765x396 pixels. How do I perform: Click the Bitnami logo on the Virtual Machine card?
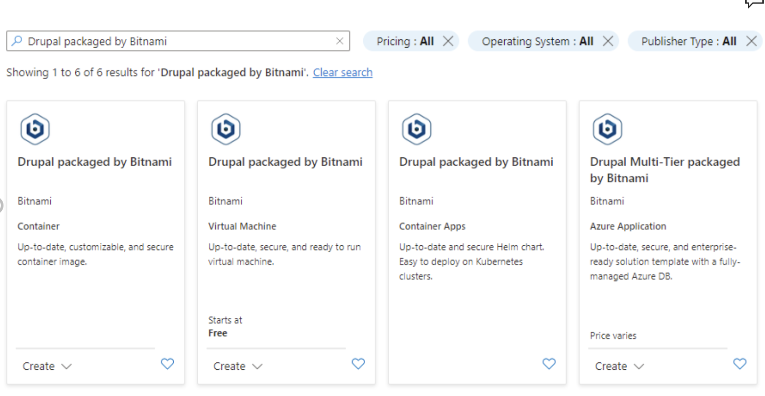tap(226, 129)
